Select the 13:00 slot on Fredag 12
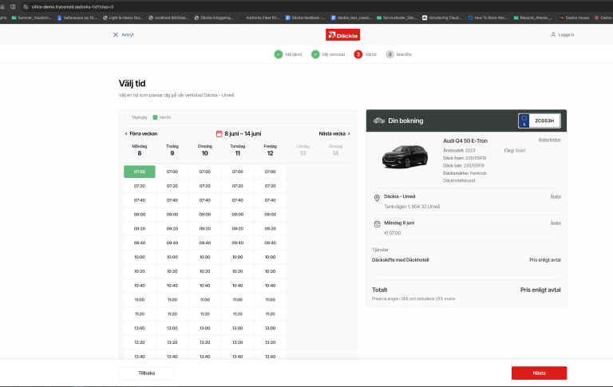This screenshot has height=387, width=613. point(270,329)
